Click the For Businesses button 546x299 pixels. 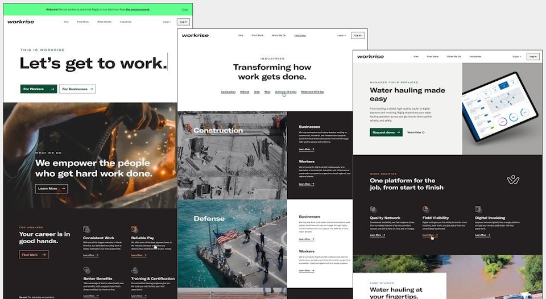(77, 89)
